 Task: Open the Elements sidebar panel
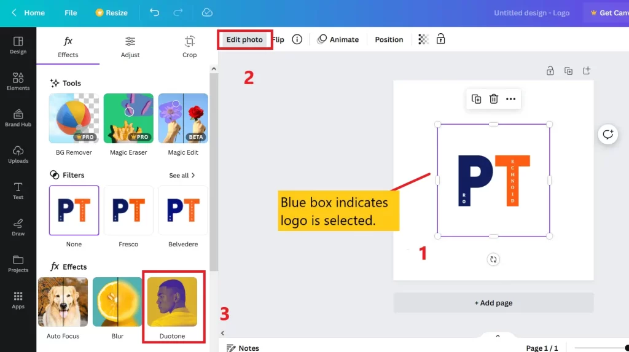click(18, 82)
